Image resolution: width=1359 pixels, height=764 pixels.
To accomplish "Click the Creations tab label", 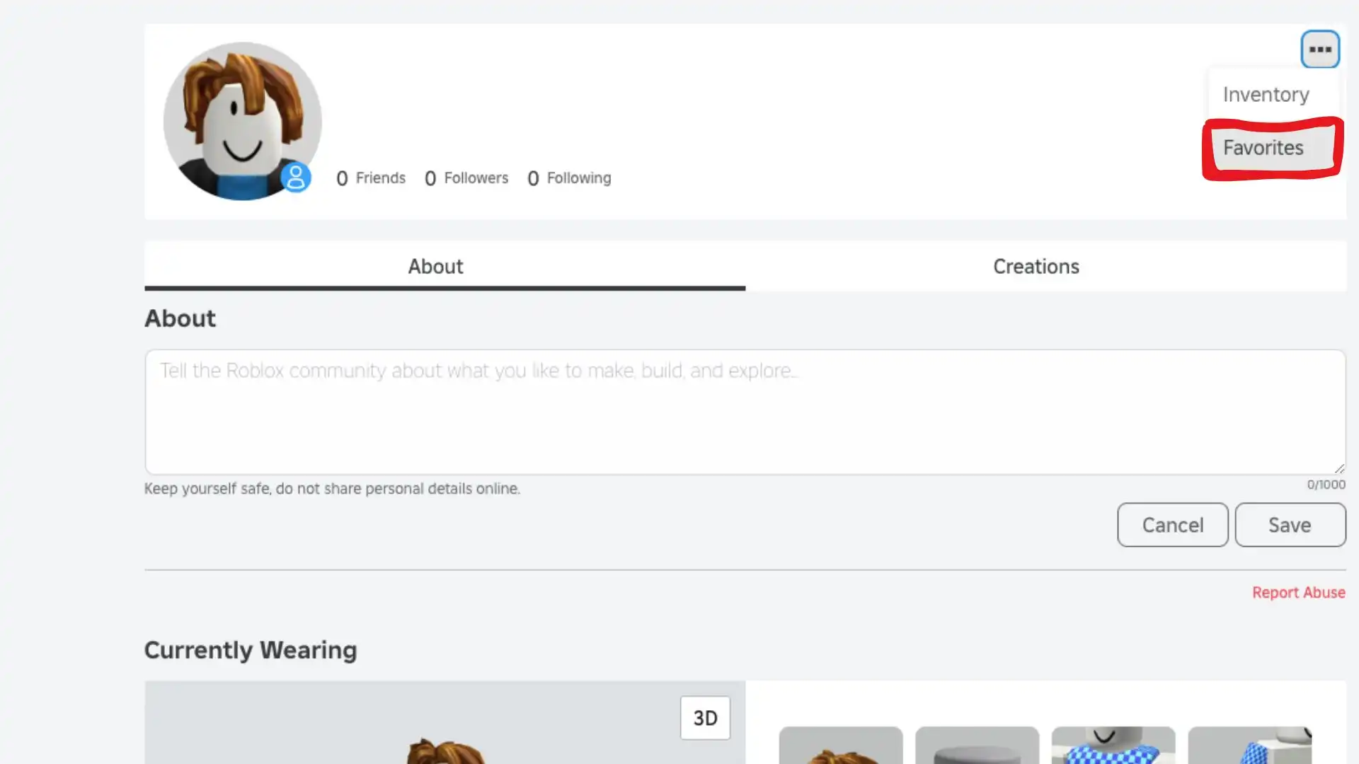I will pyautogui.click(x=1036, y=267).
